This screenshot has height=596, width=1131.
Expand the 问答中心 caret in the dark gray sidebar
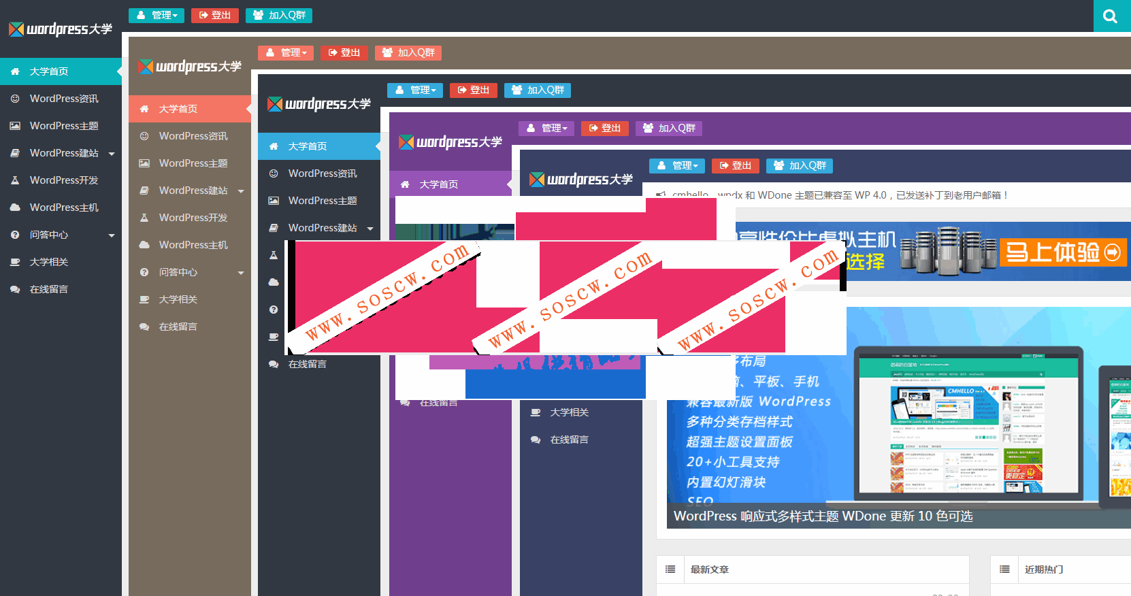click(x=112, y=235)
